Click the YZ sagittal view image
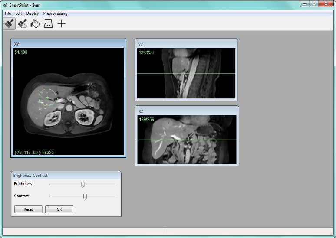 pos(186,73)
